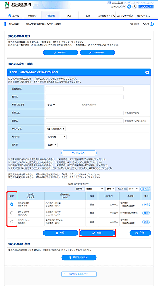Click the magnifier 絞り込み search button
The width and height of the screenshot is (158, 292).
[x=79, y=153]
